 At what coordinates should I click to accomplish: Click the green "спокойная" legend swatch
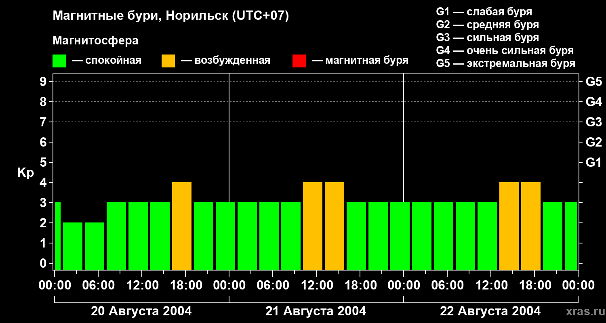tap(59, 61)
